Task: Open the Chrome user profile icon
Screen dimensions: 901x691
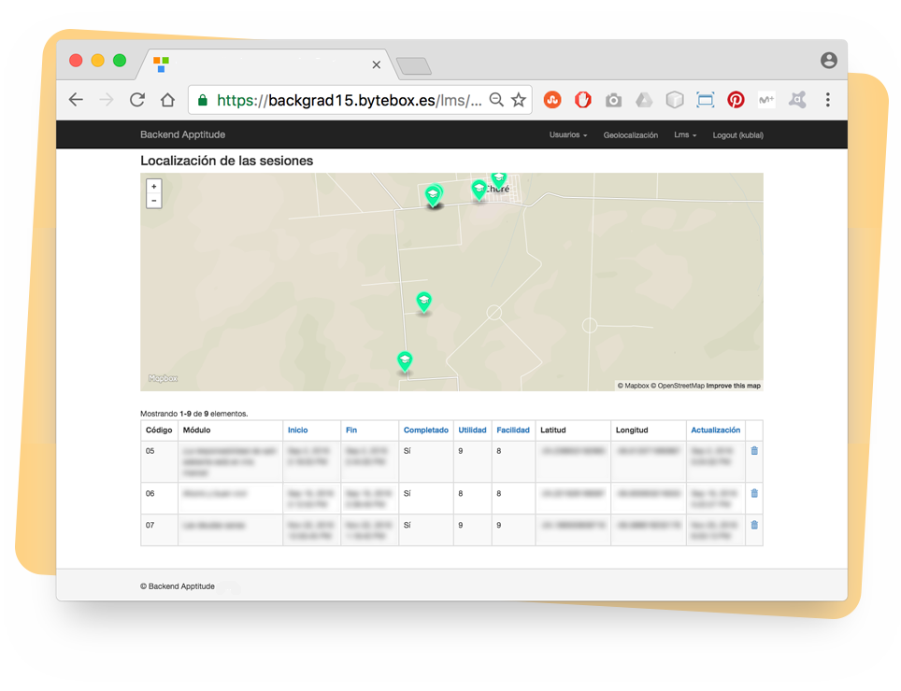Action: (829, 61)
